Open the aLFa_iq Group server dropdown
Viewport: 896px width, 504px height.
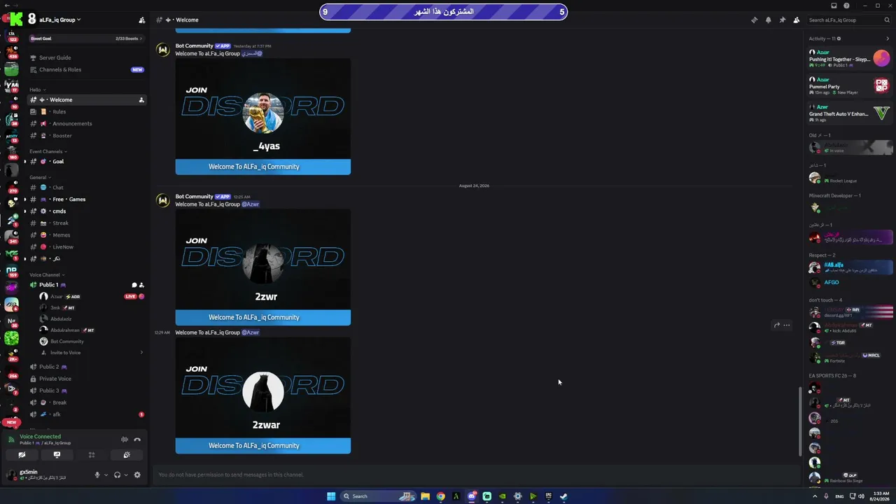click(x=59, y=20)
